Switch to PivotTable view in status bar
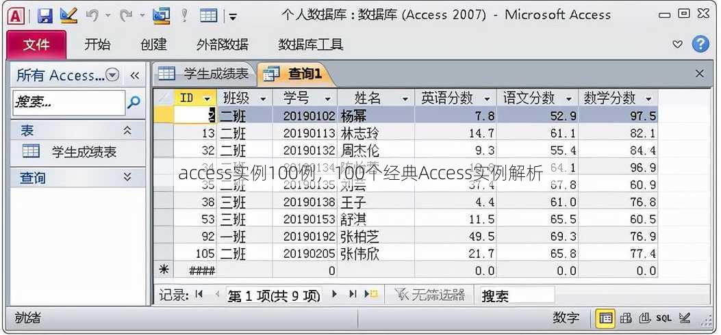721x335 pixels. click(626, 317)
